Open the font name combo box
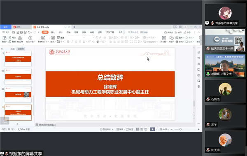The image size is (247, 156). point(76,37)
